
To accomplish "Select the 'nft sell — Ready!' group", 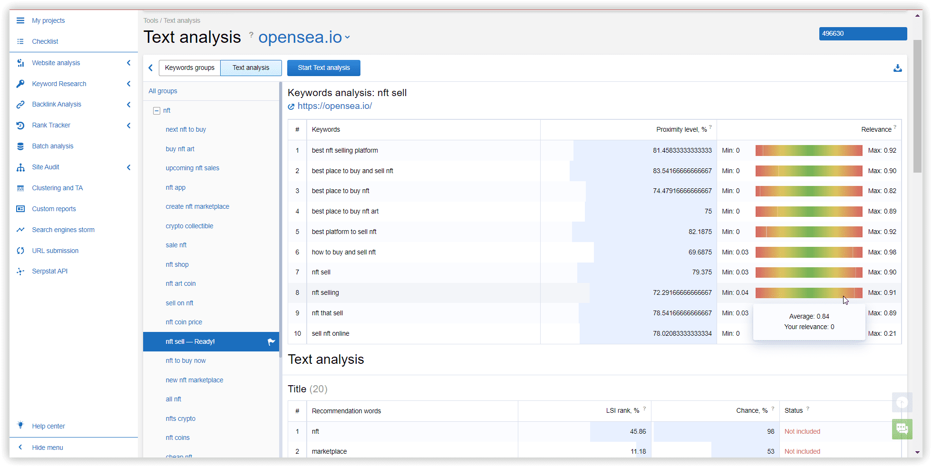I will click(211, 341).
